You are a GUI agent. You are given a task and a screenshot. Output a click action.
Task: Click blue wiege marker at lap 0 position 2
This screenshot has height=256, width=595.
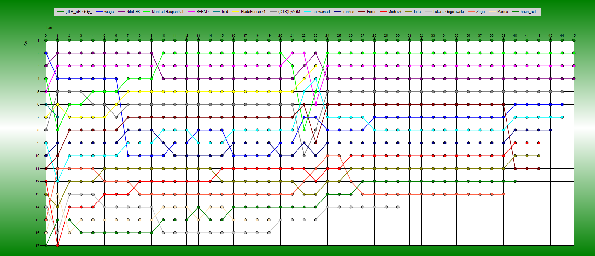pos(46,53)
